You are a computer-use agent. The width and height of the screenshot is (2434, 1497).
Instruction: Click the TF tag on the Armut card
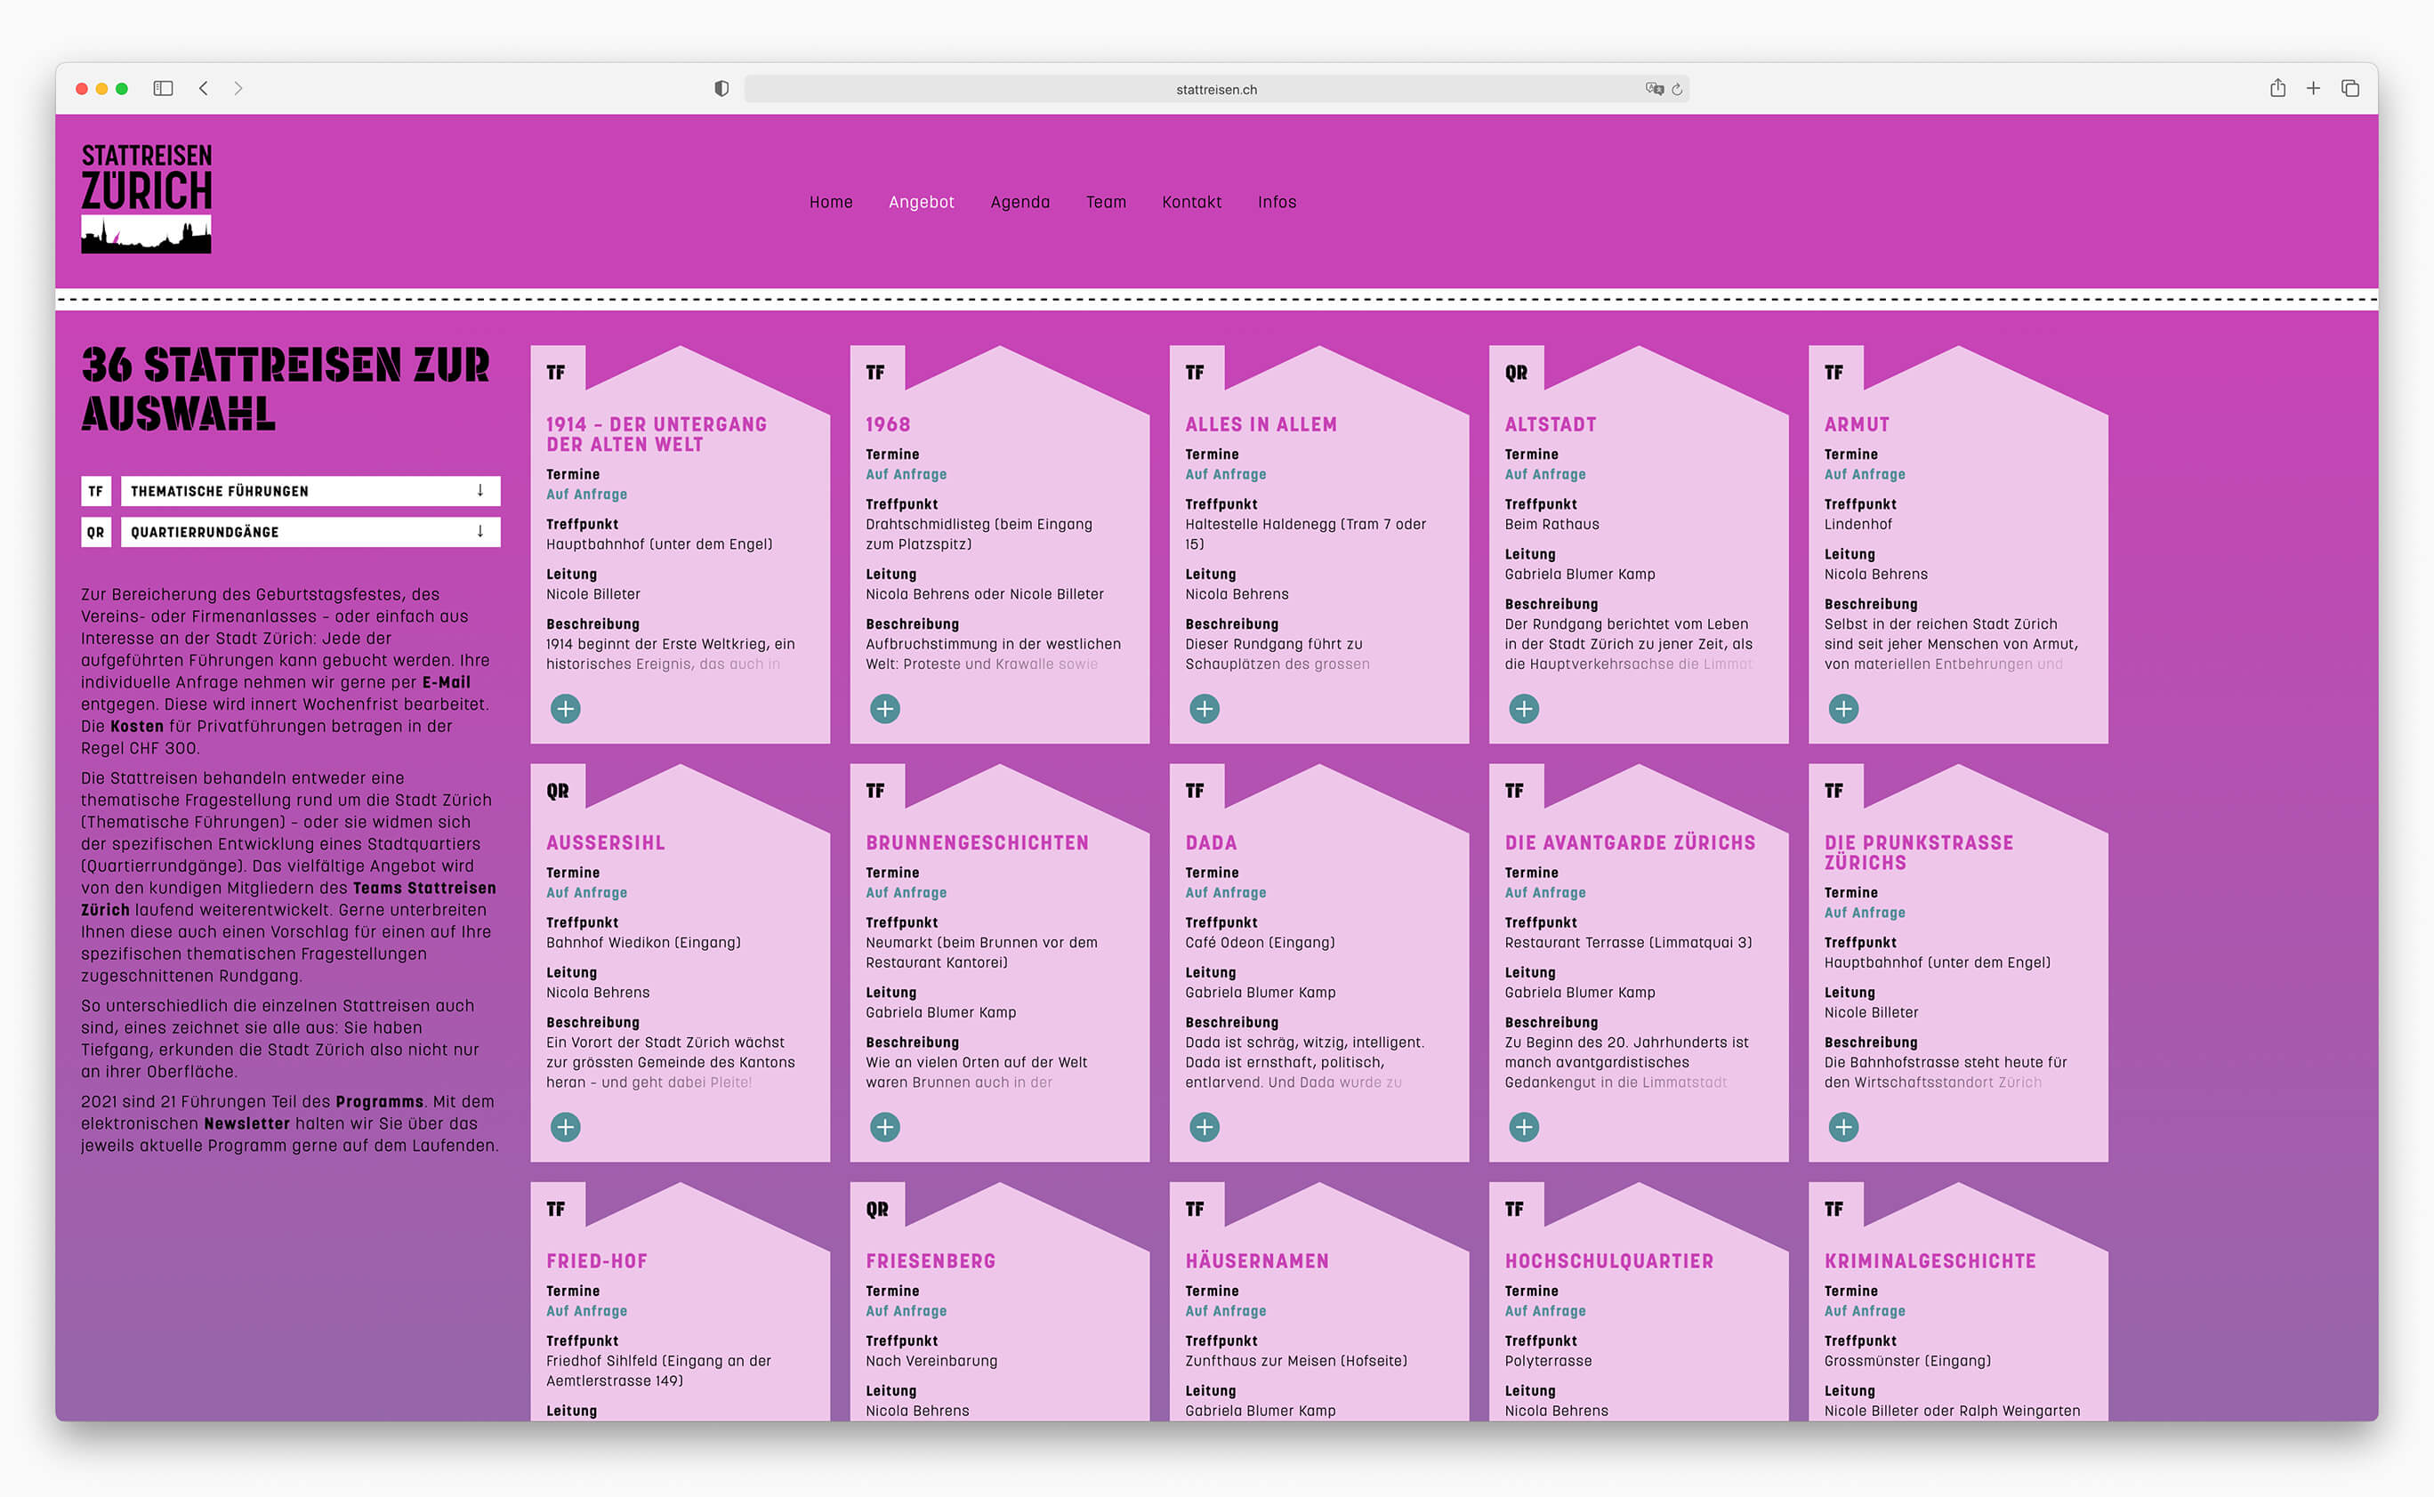1834,373
